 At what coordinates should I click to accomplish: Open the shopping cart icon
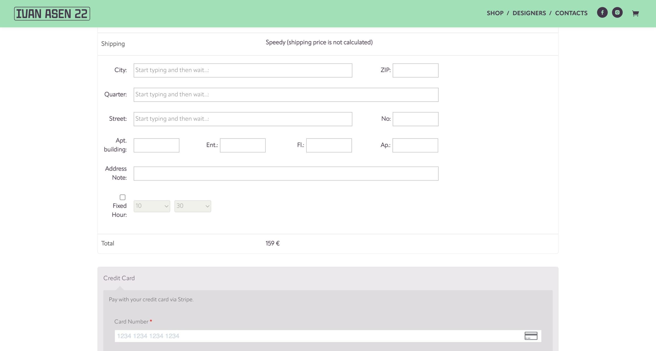pyautogui.click(x=635, y=13)
